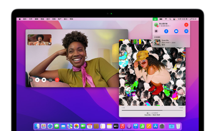This screenshot has height=131, width=216.
Task: Open Pages from the Dock
Action: [x=149, y=126]
